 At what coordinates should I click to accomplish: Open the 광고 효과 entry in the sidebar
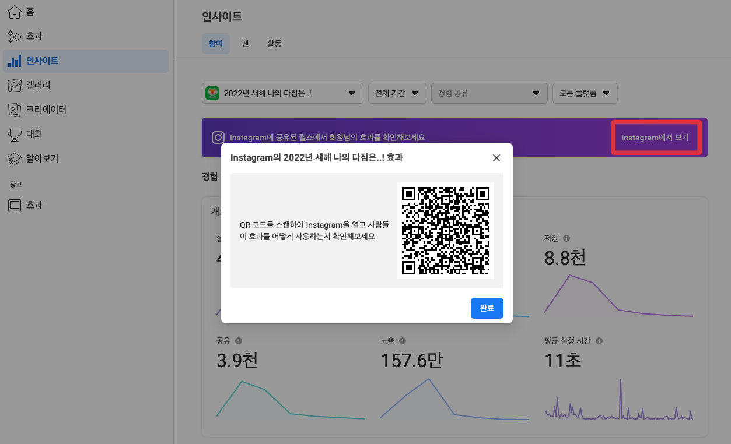pos(14,205)
